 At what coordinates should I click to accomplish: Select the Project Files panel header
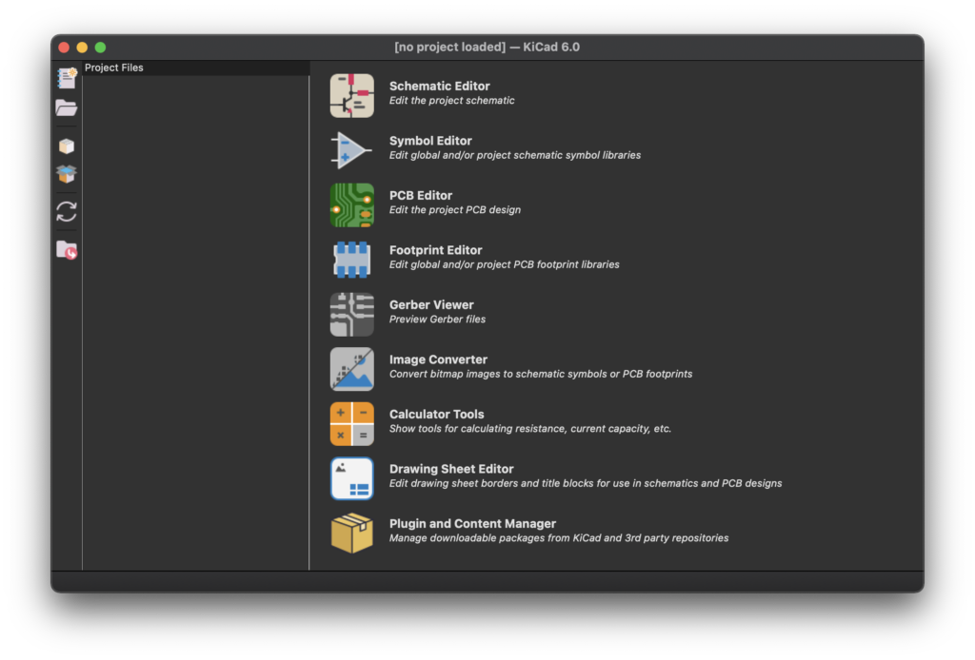coord(196,68)
